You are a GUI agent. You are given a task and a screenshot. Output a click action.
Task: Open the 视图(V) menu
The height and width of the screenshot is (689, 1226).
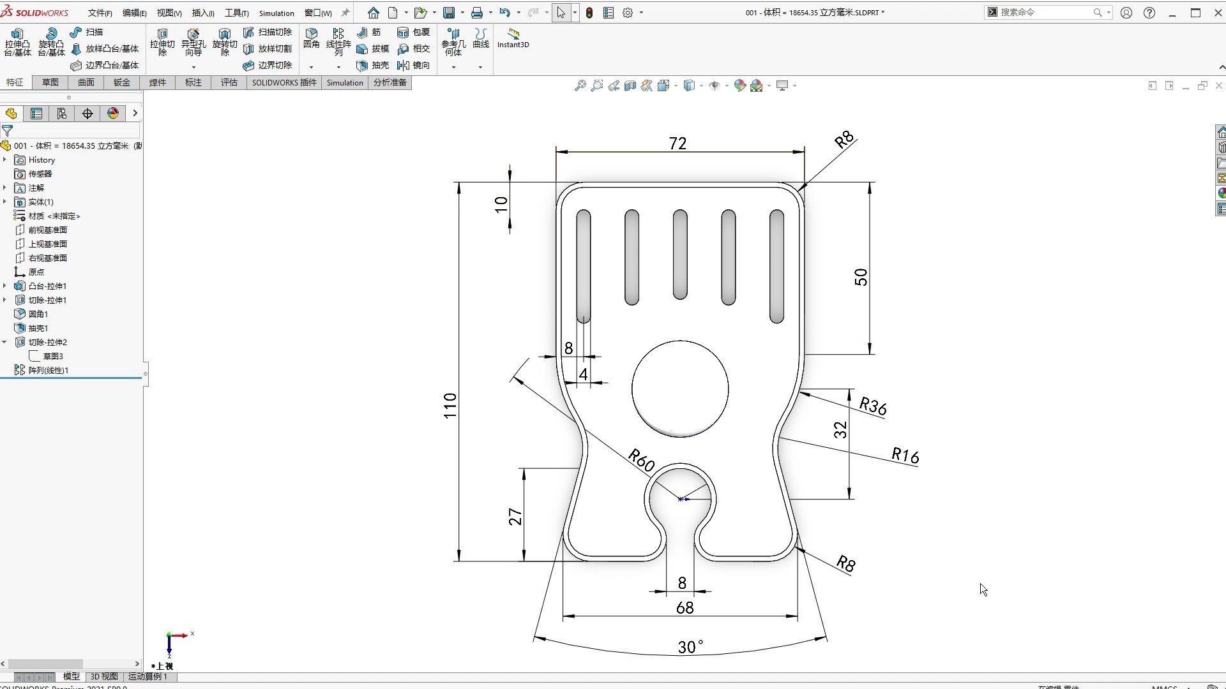pyautogui.click(x=169, y=13)
